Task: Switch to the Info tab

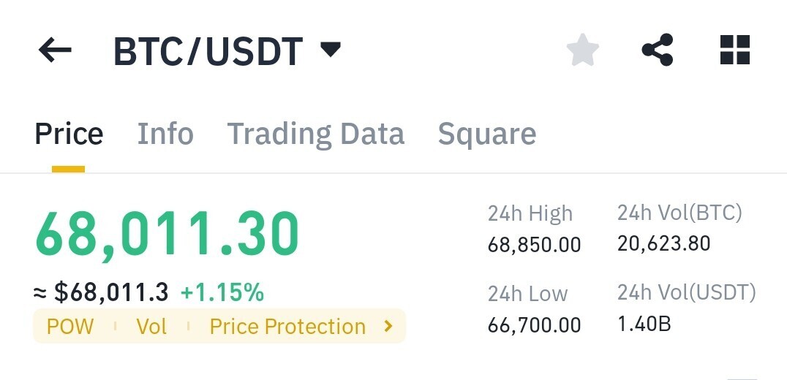Action: 165,134
